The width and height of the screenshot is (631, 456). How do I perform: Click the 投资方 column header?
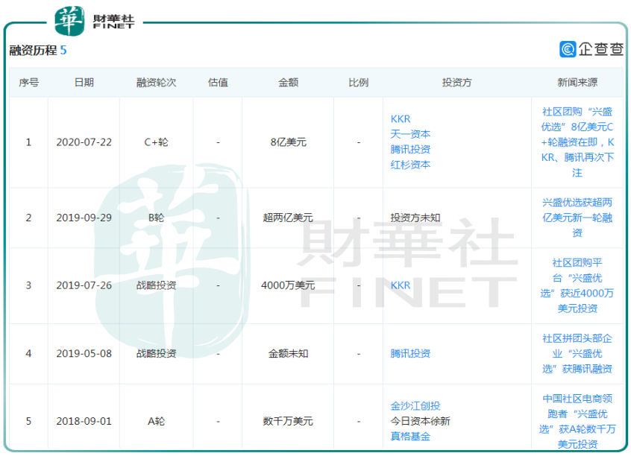pyautogui.click(x=456, y=83)
